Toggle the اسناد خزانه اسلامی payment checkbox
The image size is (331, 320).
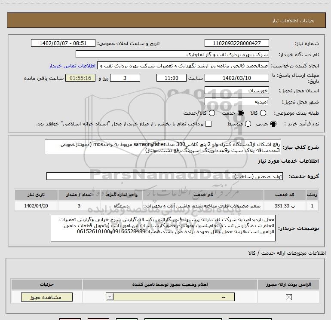[x=208, y=124]
